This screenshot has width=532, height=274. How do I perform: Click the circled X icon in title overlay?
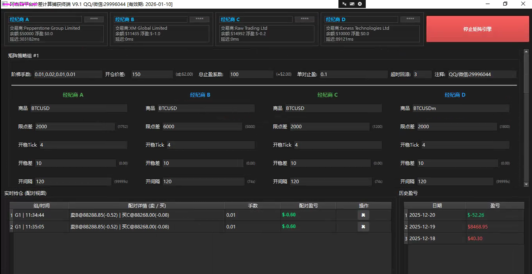[360, 4]
